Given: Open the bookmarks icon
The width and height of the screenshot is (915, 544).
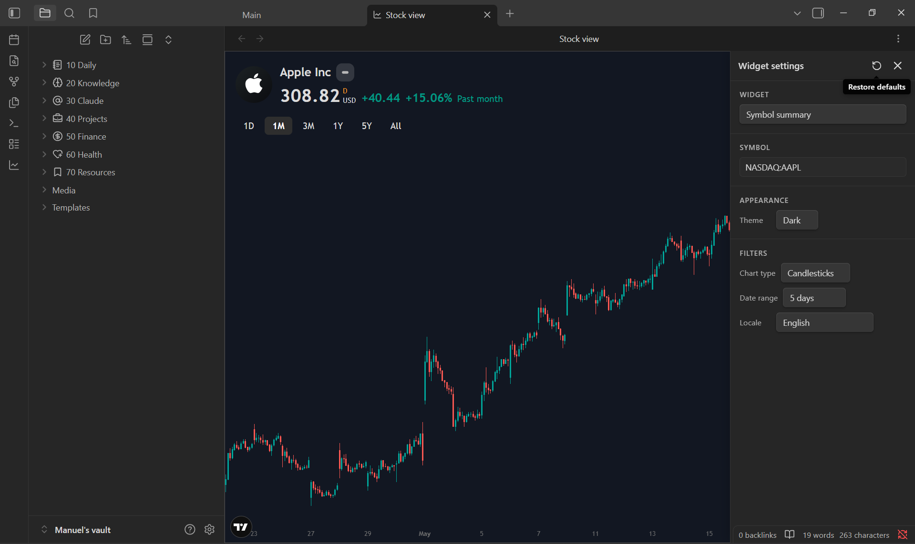Looking at the screenshot, I should [x=93, y=13].
